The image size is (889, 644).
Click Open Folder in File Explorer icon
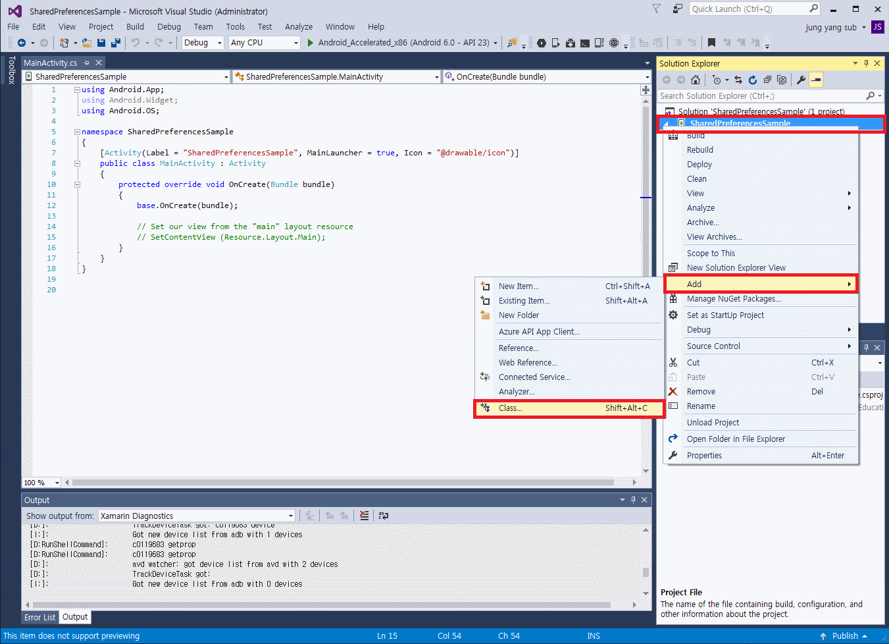point(673,439)
